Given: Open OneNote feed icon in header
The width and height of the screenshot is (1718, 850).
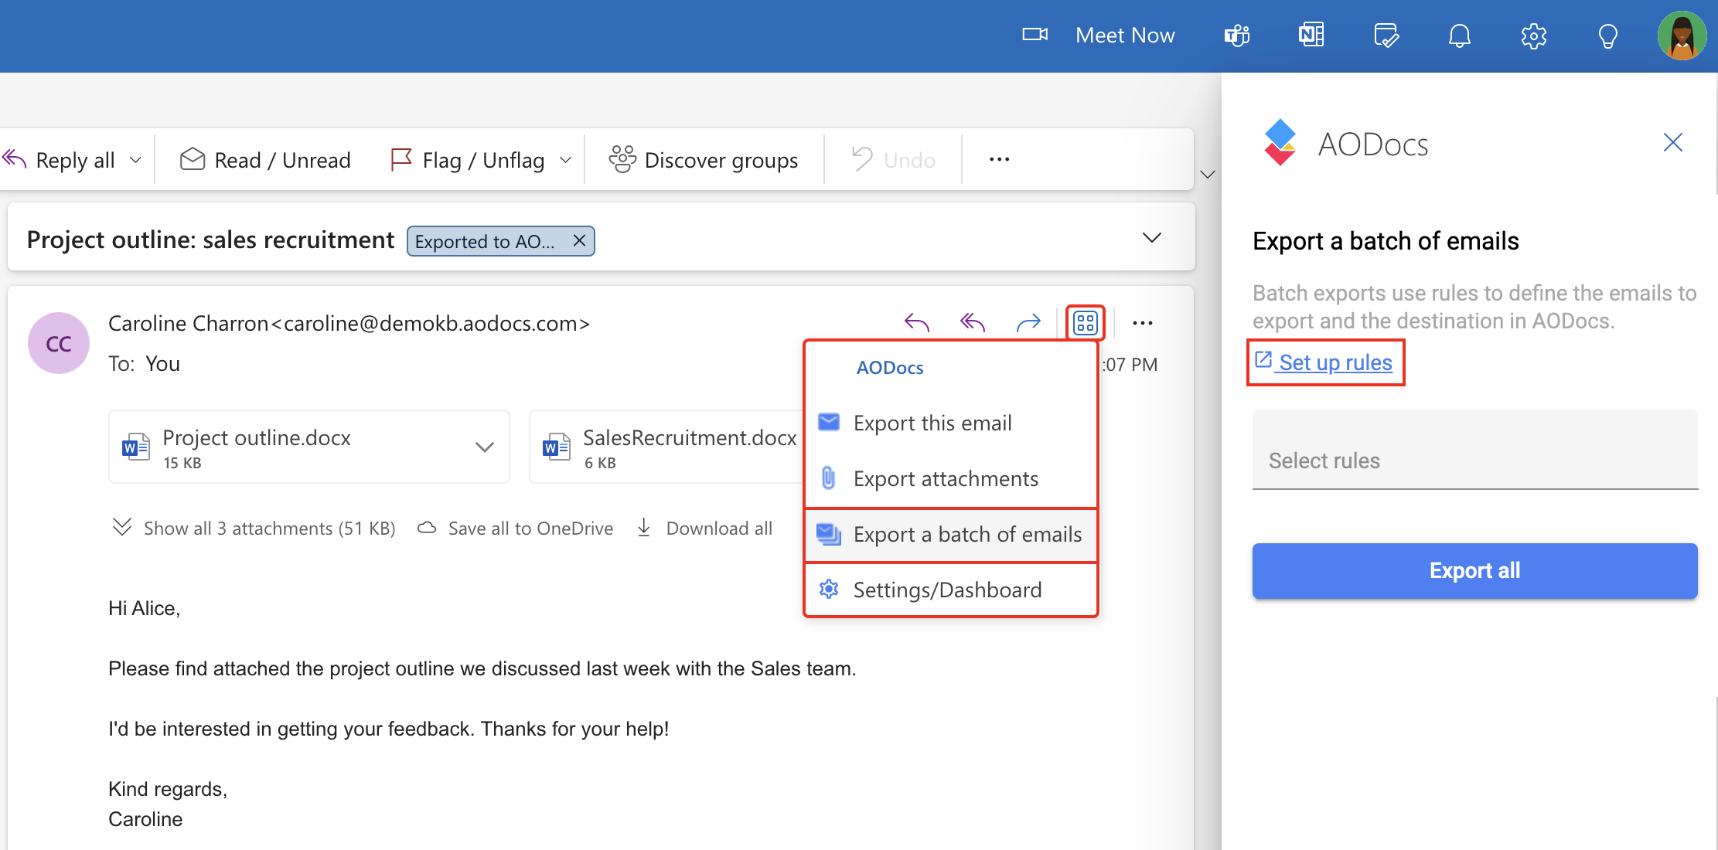Looking at the screenshot, I should 1311,35.
